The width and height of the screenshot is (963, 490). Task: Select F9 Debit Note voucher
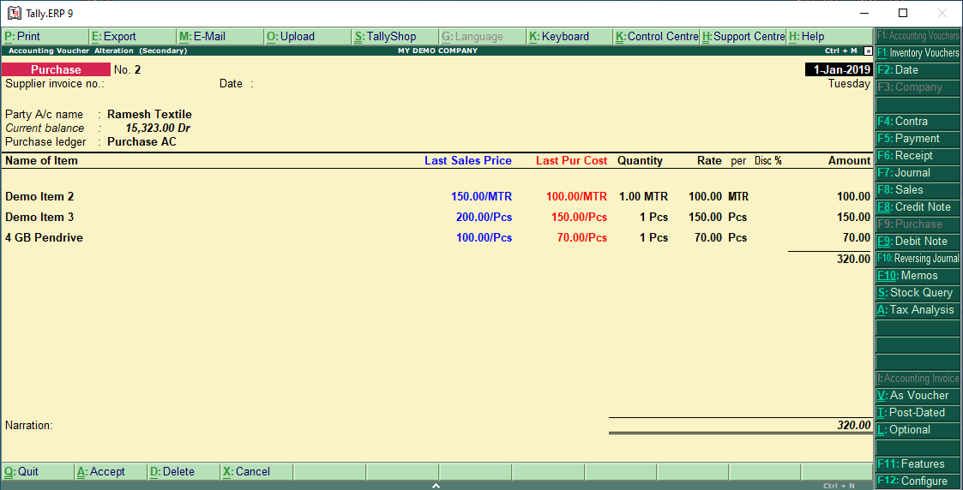click(x=918, y=242)
